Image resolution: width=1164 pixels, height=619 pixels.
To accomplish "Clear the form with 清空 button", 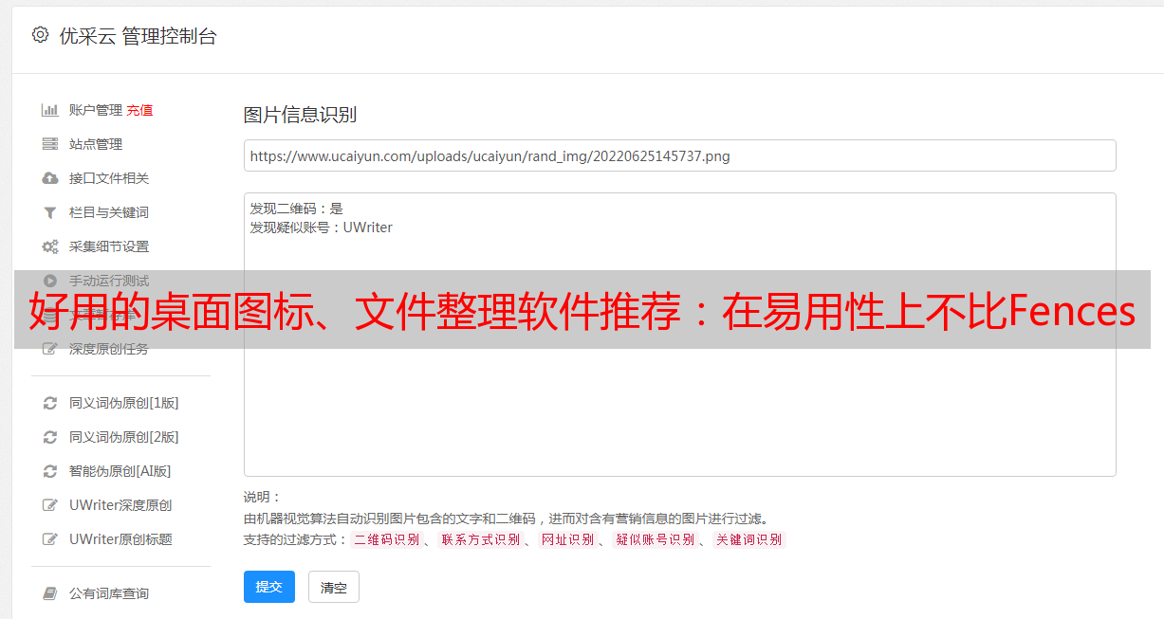I will point(334,587).
